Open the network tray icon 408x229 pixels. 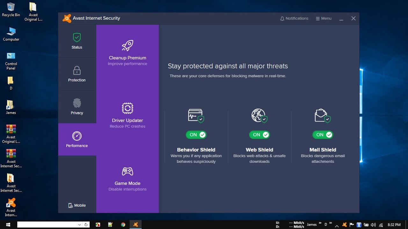click(381, 225)
